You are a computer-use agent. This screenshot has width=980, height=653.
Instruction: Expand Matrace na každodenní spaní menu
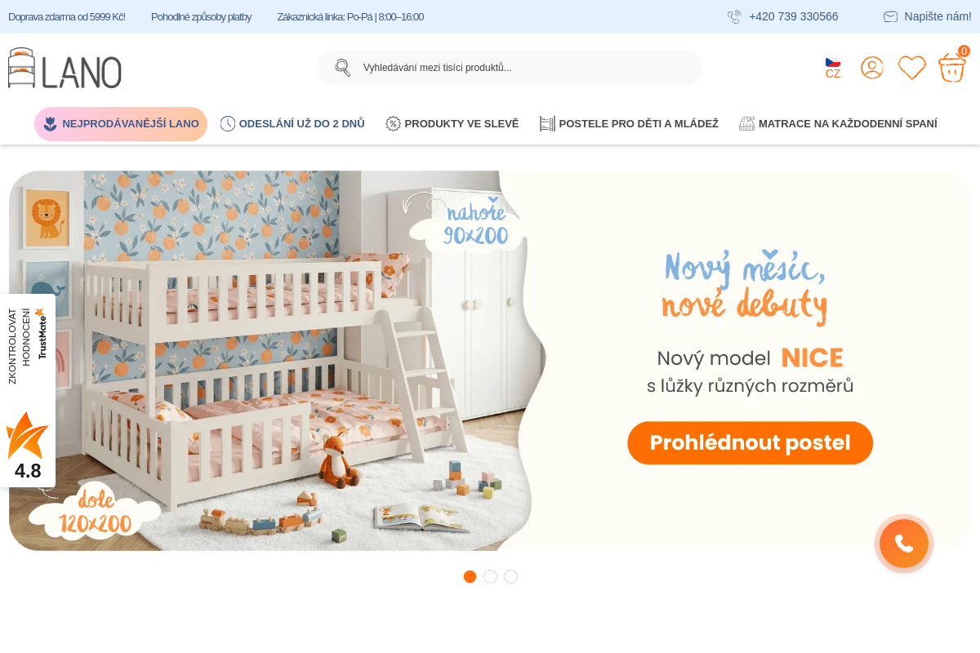(838, 124)
